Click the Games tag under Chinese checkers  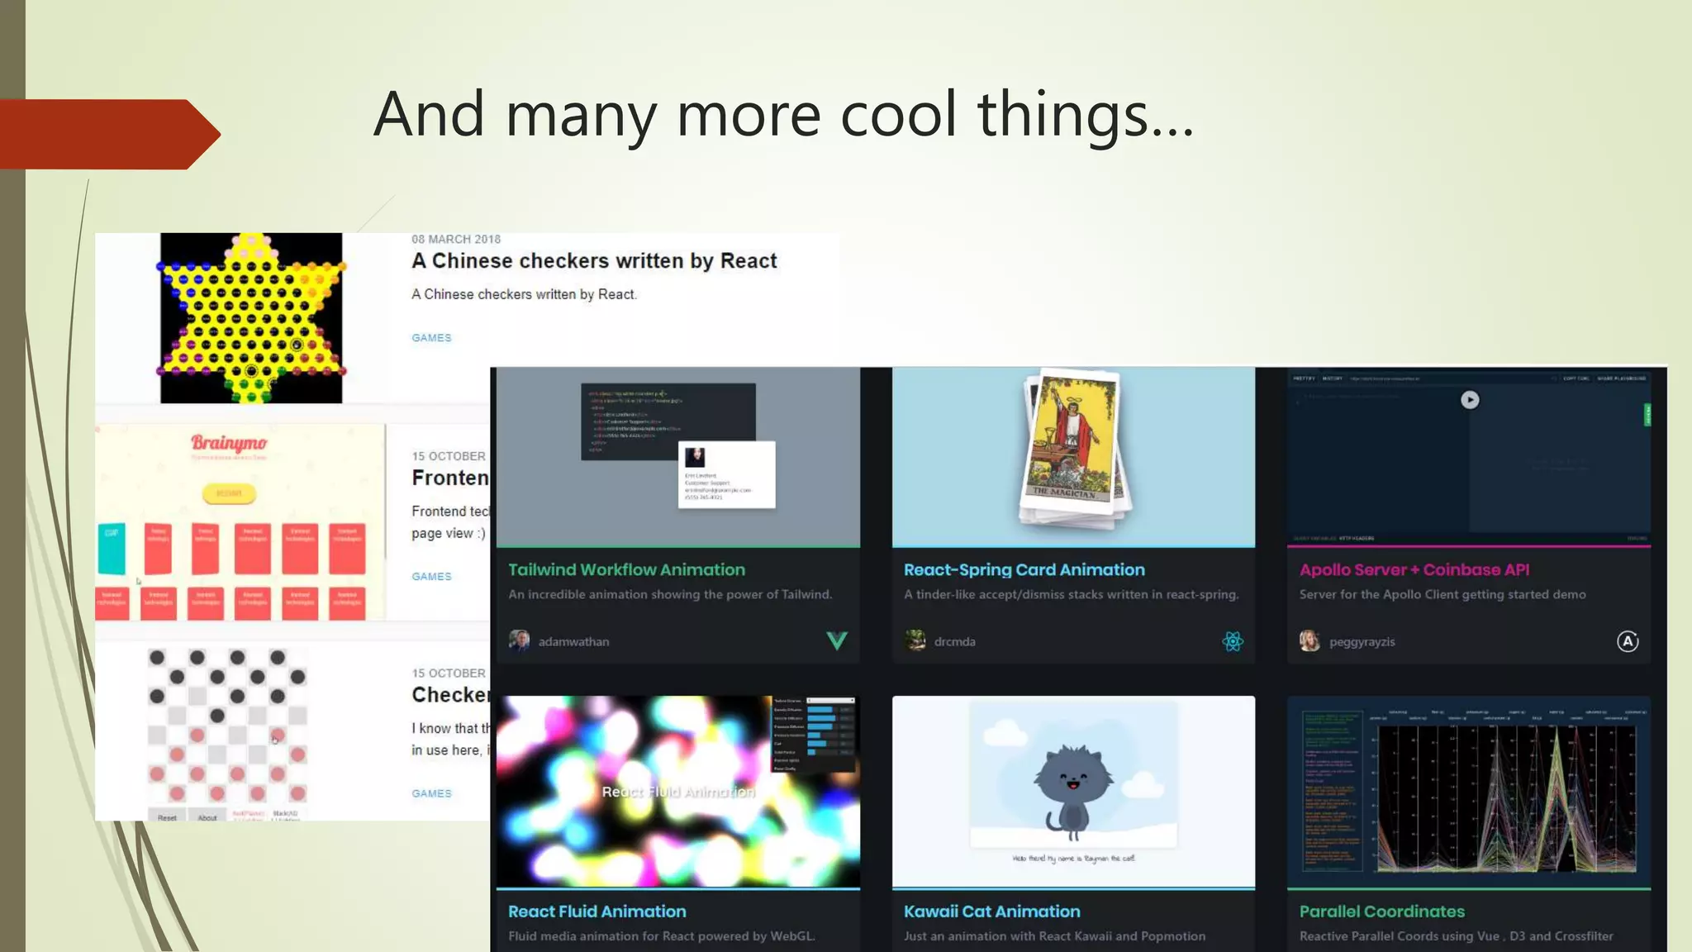click(431, 338)
